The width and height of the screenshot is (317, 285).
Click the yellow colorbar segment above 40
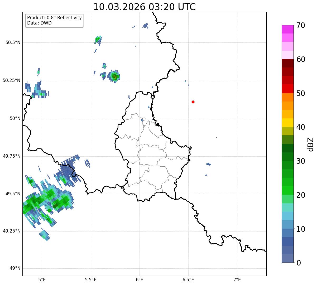coord(288,123)
